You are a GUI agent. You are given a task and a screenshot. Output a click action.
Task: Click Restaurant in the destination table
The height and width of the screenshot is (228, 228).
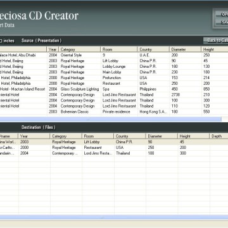(x=92, y=148)
